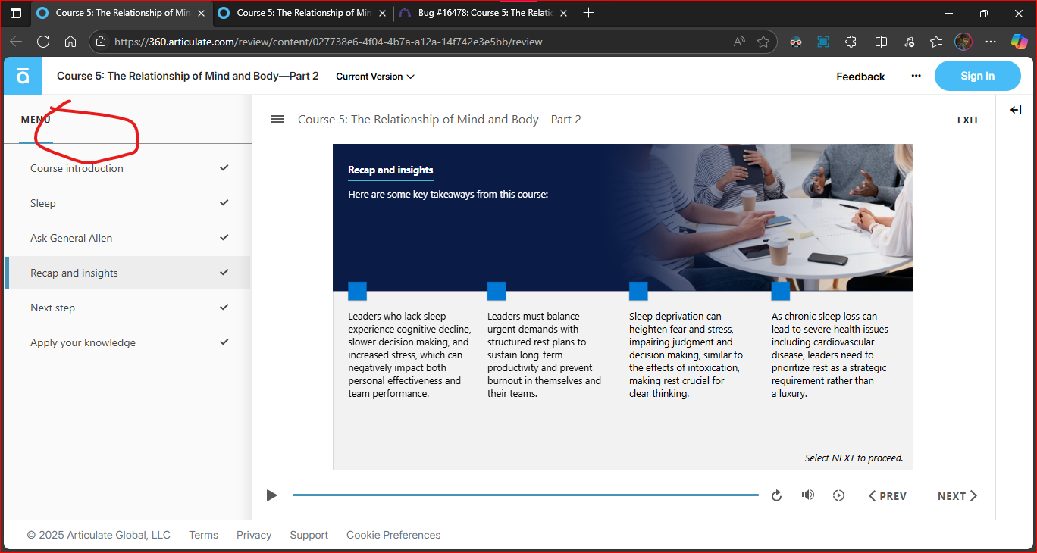This screenshot has width=1037, height=553.
Task: Expand the Current Version dropdown
Action: [375, 77]
